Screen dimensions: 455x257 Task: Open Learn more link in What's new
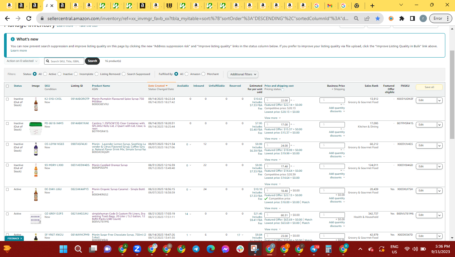(19, 51)
